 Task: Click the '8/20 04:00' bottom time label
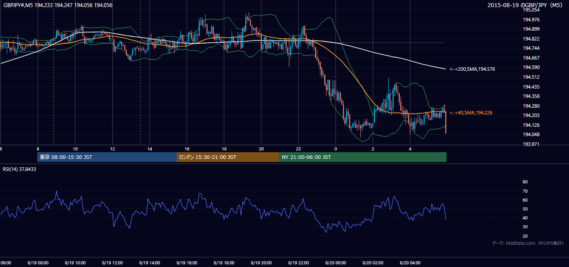410,263
